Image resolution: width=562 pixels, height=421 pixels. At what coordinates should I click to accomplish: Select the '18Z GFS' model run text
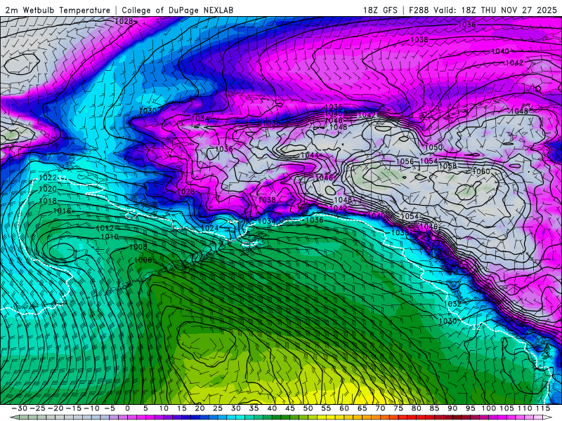(380, 11)
